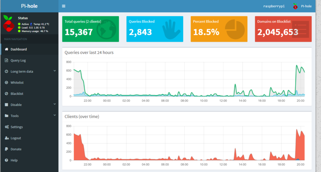The height and width of the screenshot is (172, 321).
Task: Click the Whitelist check-circle icon
Action: (x=7, y=83)
